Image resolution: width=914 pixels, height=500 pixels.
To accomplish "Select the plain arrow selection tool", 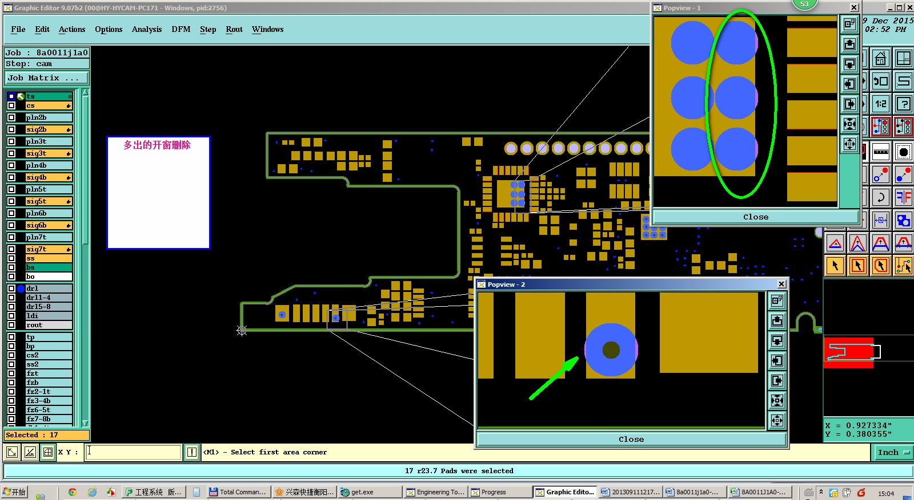I will click(x=835, y=266).
